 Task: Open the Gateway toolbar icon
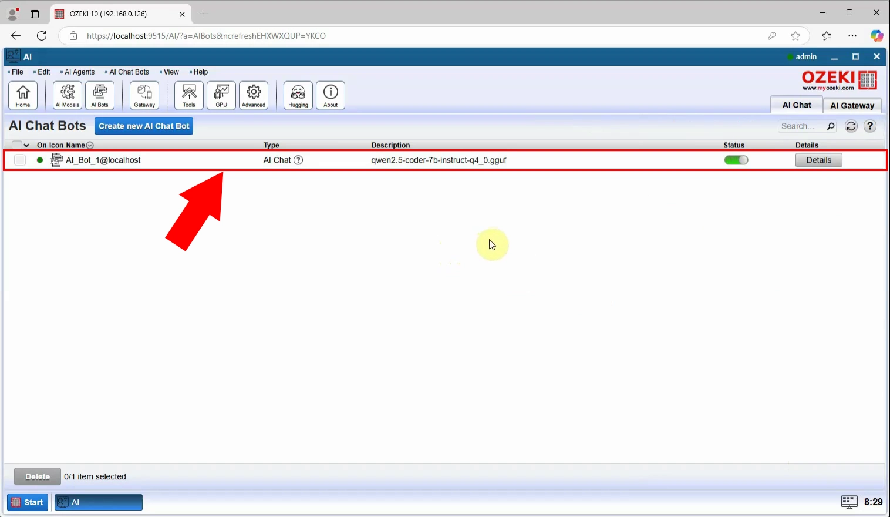coord(144,96)
